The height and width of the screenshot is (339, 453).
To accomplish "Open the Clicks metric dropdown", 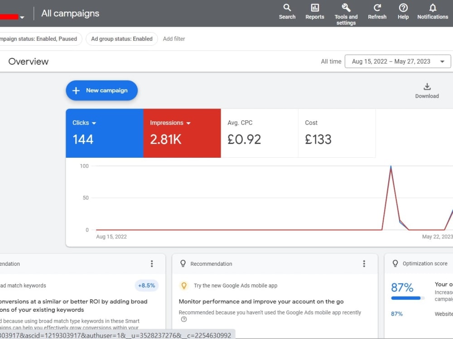I will coord(94,123).
